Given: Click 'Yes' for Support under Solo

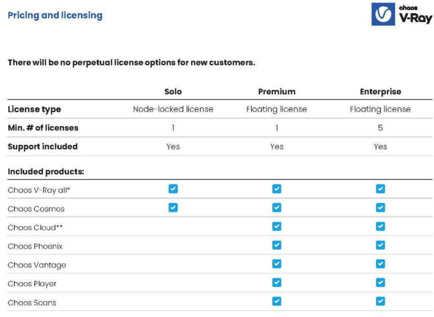Looking at the screenshot, I should pos(173,146).
